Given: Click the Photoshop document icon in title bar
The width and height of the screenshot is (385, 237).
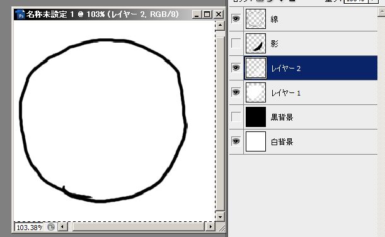Looking at the screenshot, I should coord(20,14).
